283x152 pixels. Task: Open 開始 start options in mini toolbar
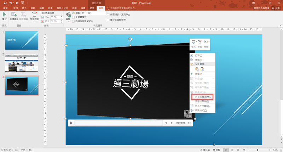(206, 44)
